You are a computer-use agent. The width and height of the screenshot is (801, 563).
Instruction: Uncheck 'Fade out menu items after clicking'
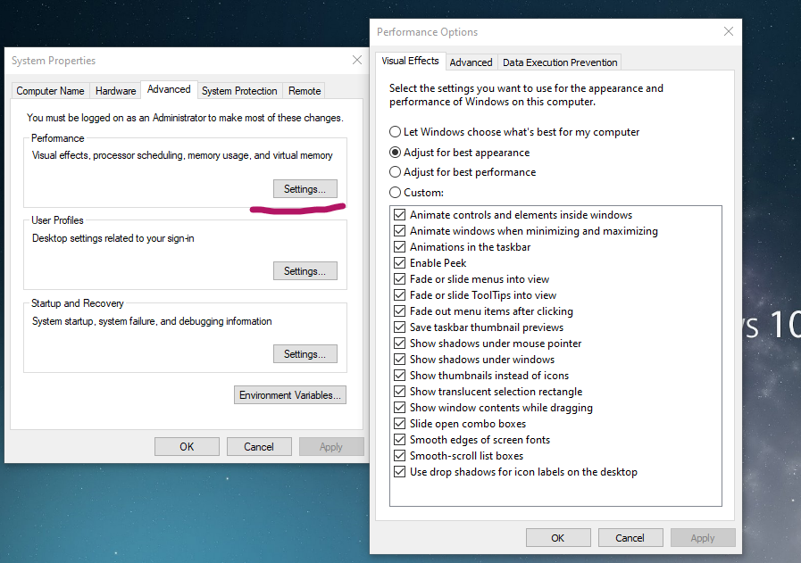399,311
